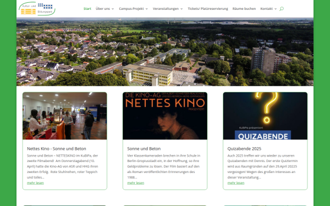Click the aerial campus hero image

click(x=165, y=52)
